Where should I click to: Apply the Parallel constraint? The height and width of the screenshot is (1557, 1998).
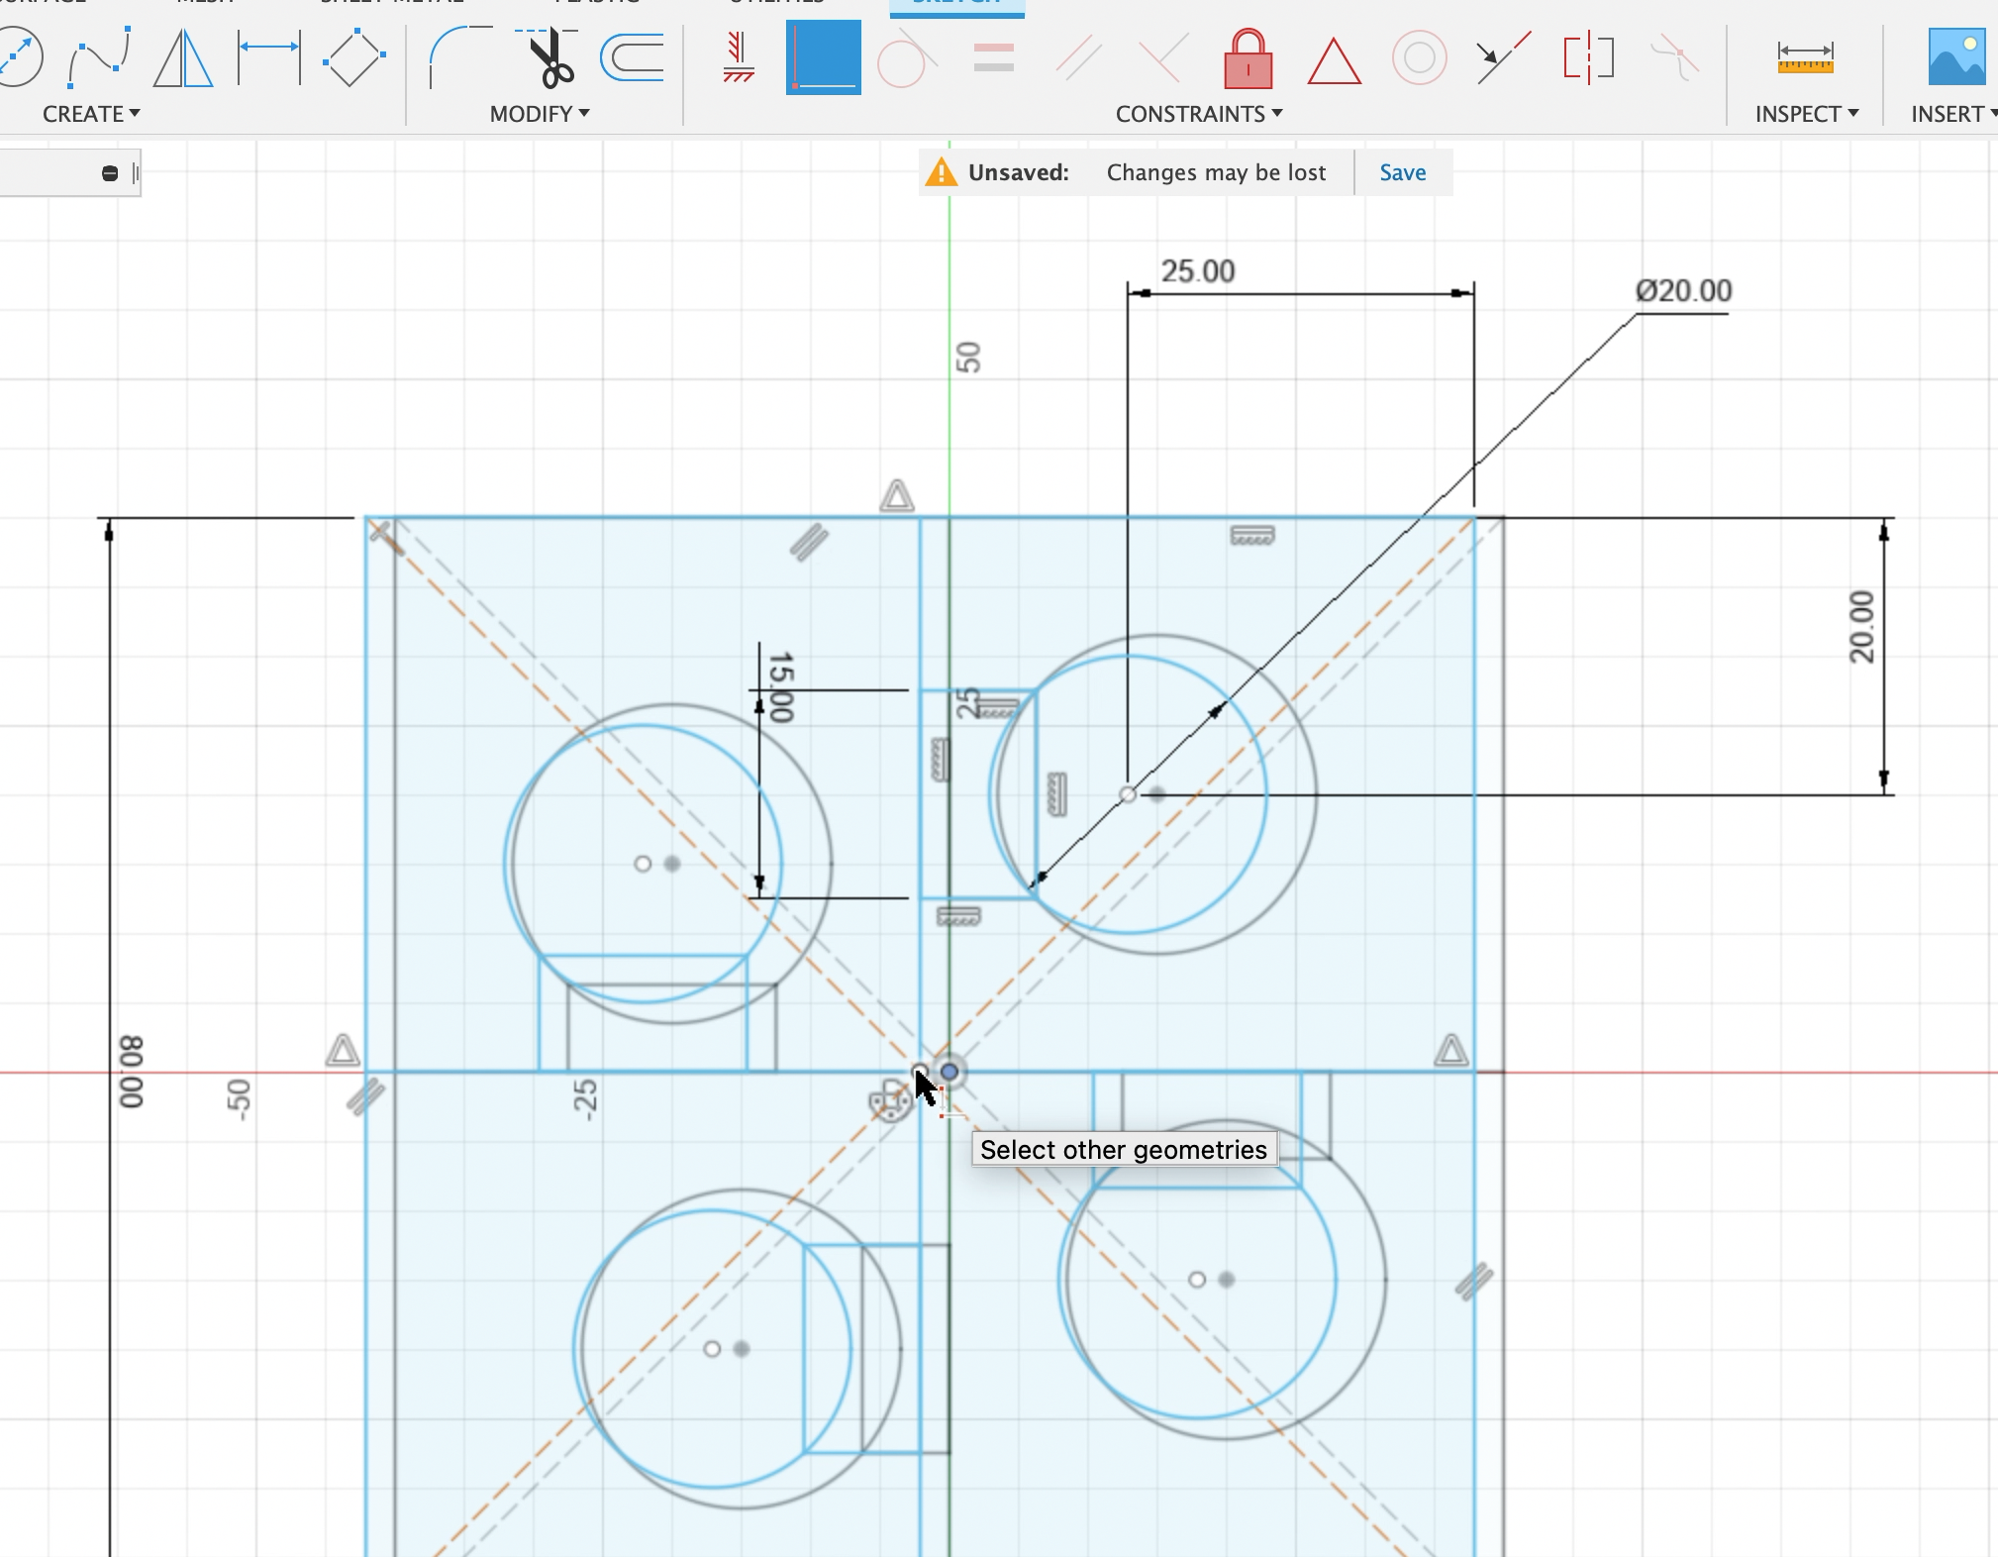1079,59
